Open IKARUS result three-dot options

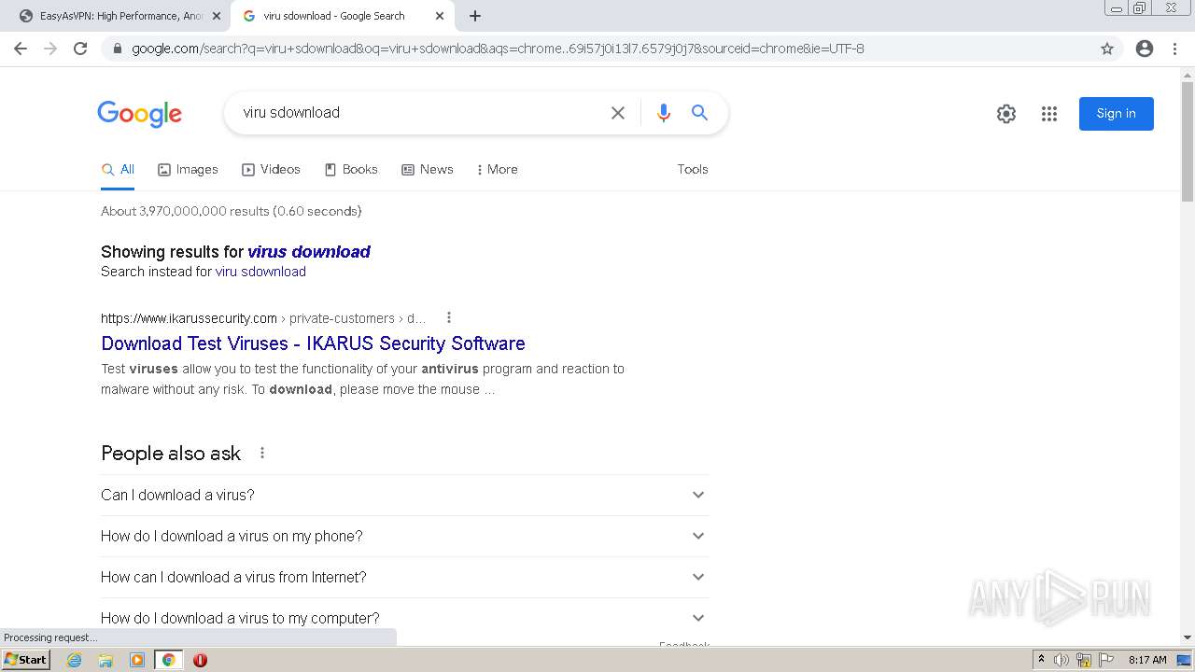(x=449, y=317)
